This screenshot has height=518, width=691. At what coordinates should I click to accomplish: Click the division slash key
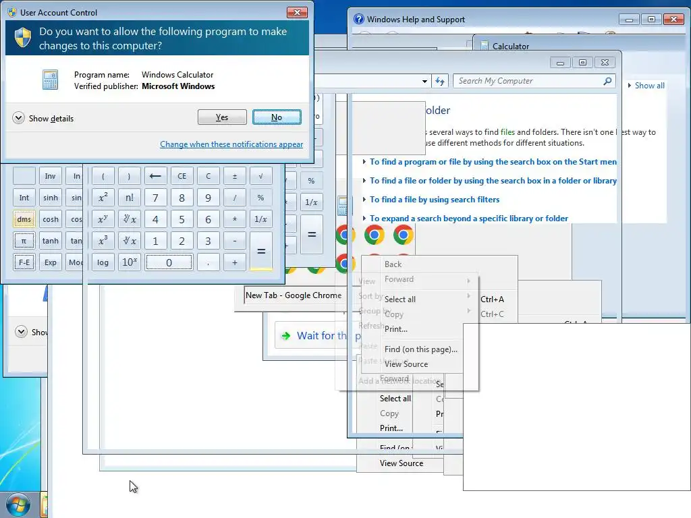pos(234,198)
